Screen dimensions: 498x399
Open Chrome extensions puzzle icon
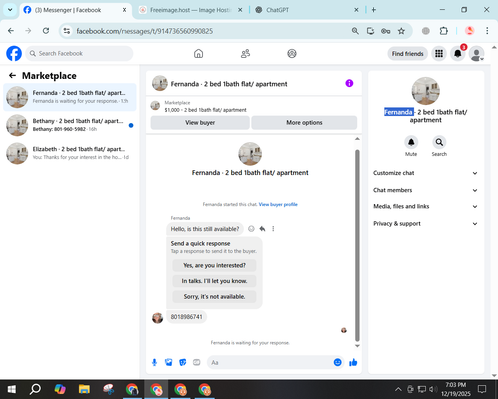(x=444, y=31)
